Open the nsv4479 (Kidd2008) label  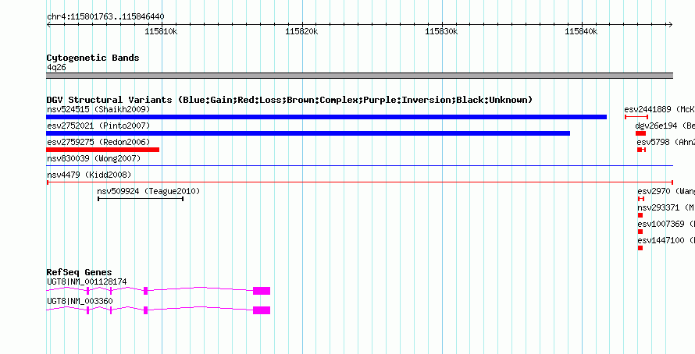tap(89, 175)
